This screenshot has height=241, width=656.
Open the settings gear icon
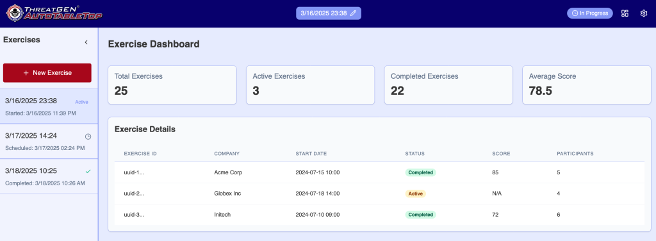click(644, 13)
